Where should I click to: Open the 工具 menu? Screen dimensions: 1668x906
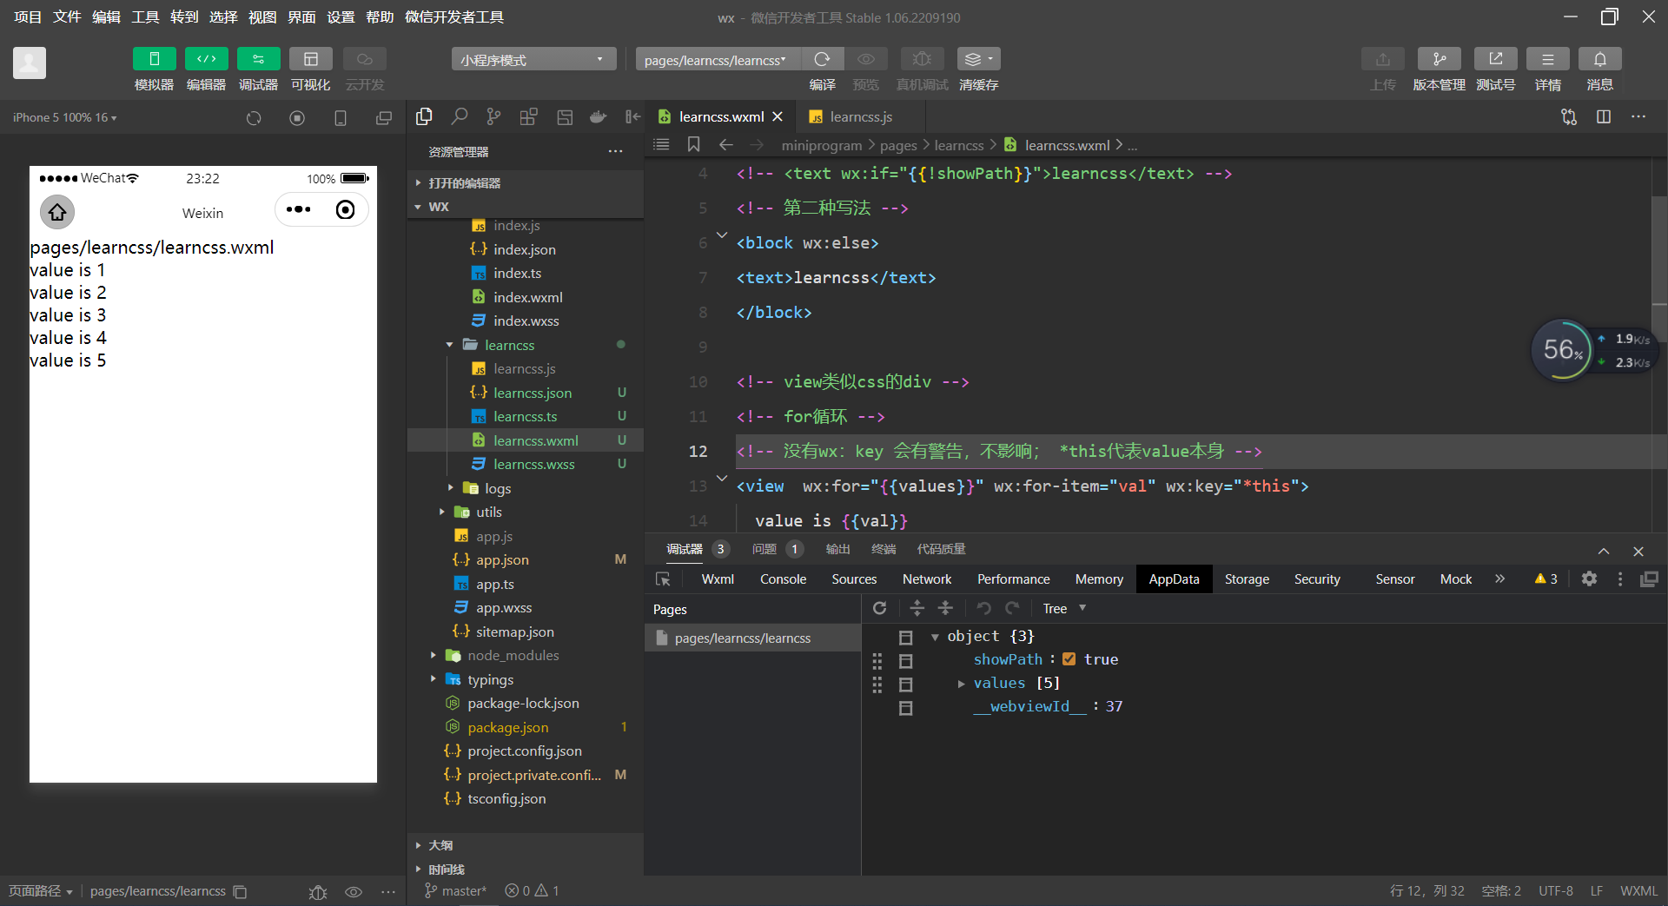click(x=145, y=17)
